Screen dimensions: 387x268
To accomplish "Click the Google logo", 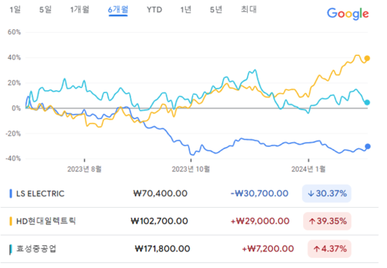I will 348,14.
